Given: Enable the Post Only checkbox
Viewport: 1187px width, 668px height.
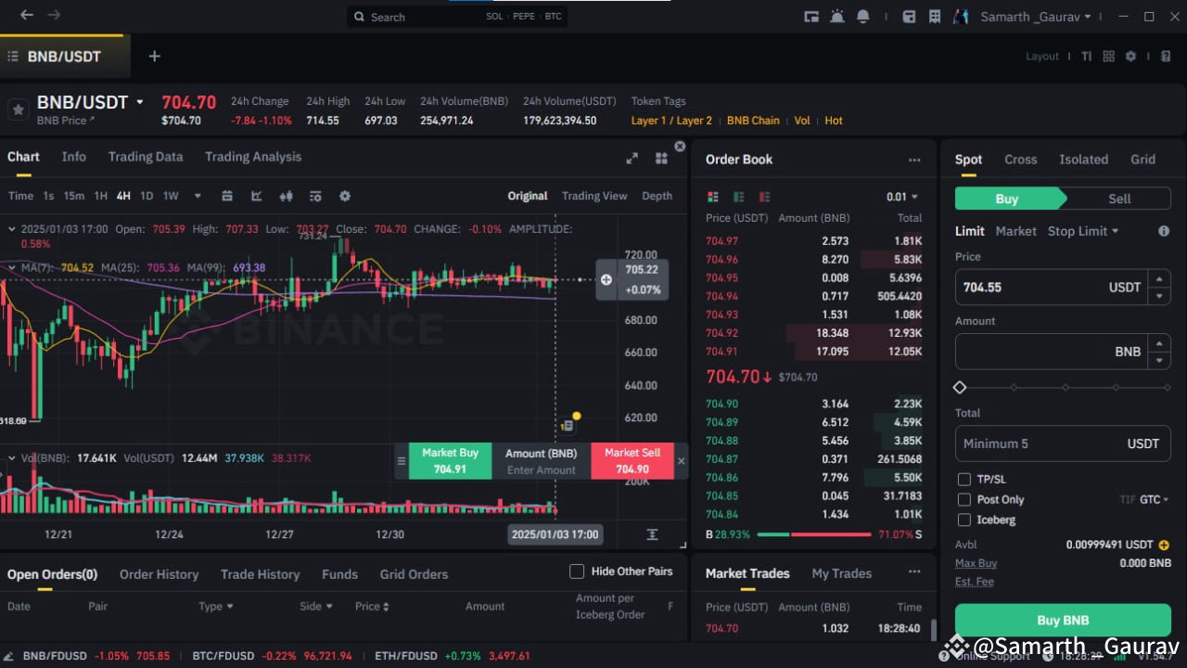Looking at the screenshot, I should click(x=964, y=500).
